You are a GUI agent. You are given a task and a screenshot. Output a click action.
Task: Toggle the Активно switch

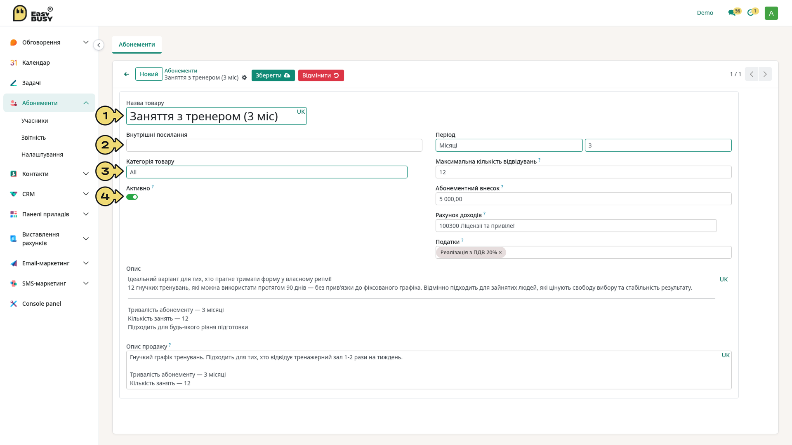132,197
